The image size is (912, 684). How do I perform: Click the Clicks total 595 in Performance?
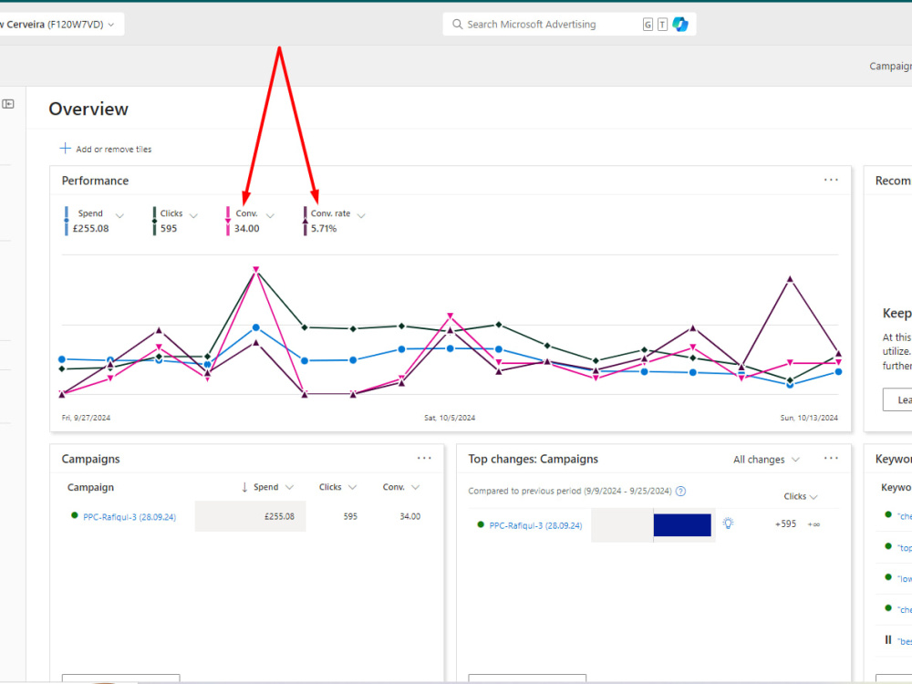click(x=169, y=229)
